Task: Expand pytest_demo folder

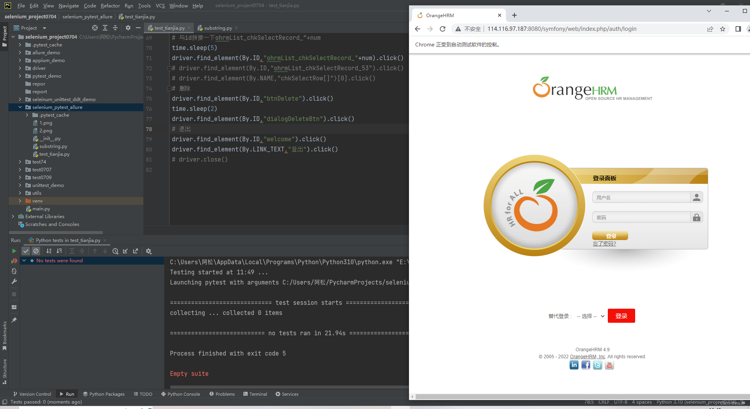Action: point(20,76)
